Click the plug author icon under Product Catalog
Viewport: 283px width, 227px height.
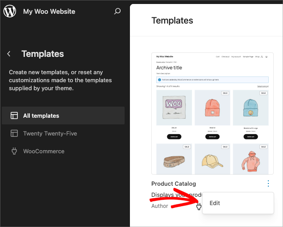[x=199, y=206]
